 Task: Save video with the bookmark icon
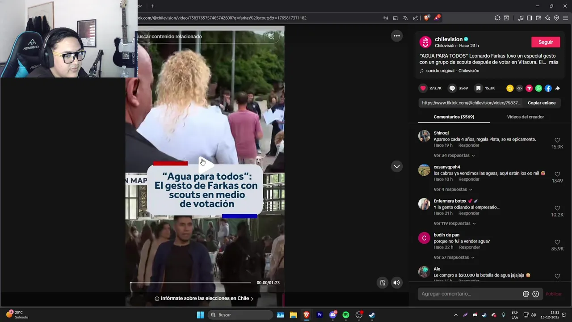[x=478, y=88]
